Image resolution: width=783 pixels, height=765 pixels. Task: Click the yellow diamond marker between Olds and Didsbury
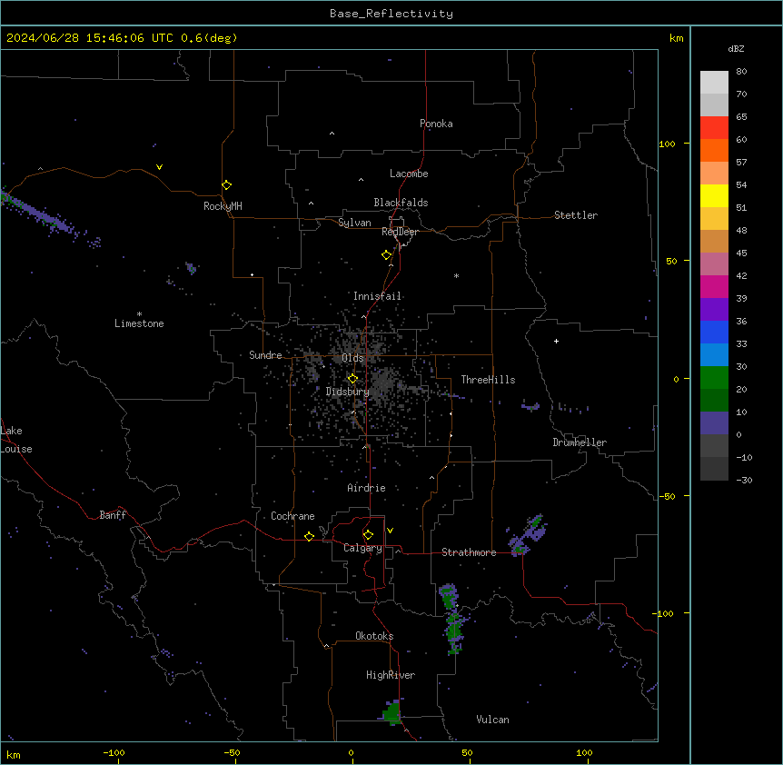click(x=352, y=379)
